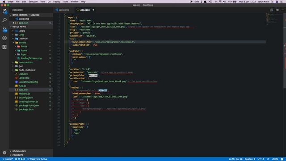Click the Siri icon in menu bar
This screenshot has height=161, width=286.
click(277, 2)
